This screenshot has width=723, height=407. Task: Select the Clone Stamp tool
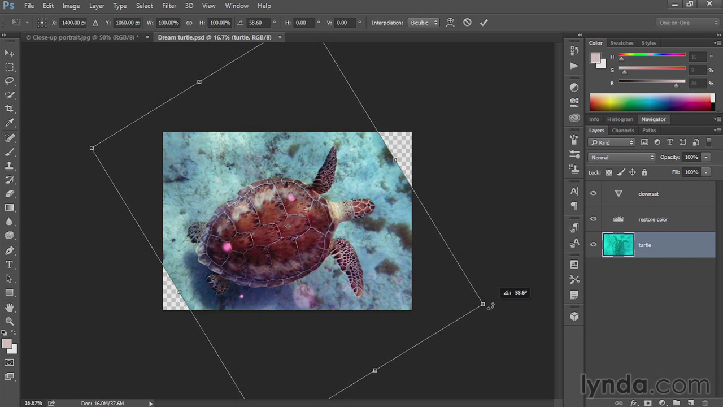click(10, 166)
